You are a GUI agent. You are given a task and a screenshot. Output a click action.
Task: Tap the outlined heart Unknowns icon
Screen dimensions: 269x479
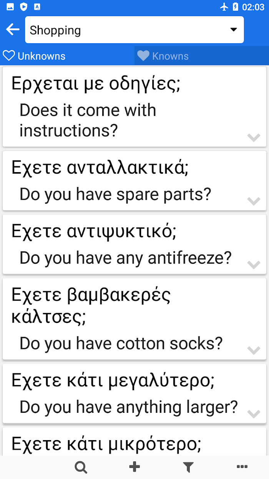[x=9, y=56]
